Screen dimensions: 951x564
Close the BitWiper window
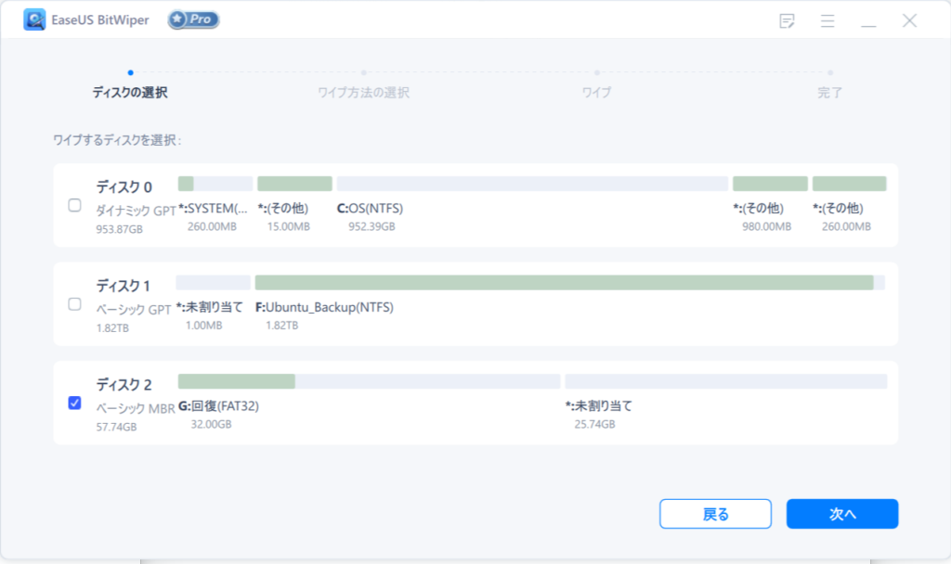pos(909,20)
